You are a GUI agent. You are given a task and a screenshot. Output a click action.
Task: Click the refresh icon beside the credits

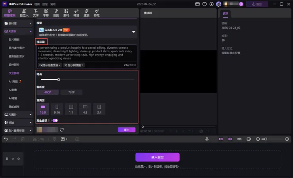pyautogui.click(x=62, y=130)
